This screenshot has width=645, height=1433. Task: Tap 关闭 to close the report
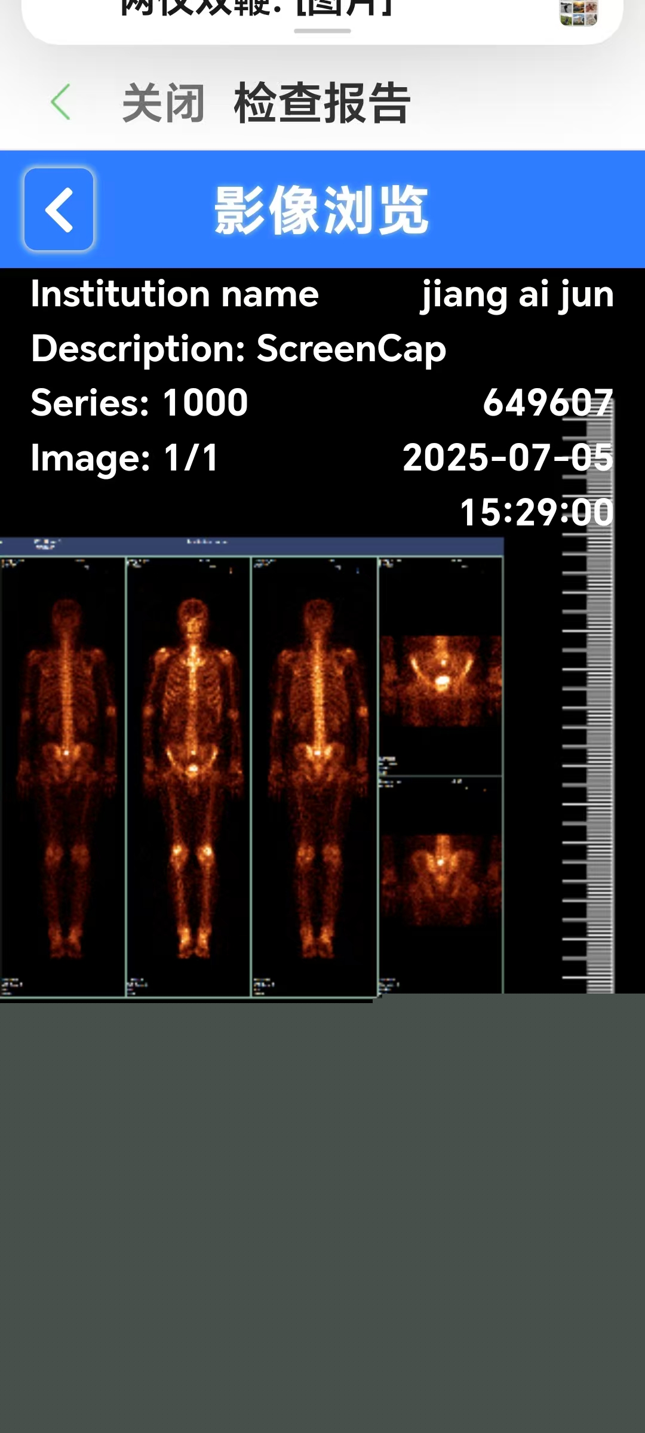(164, 103)
